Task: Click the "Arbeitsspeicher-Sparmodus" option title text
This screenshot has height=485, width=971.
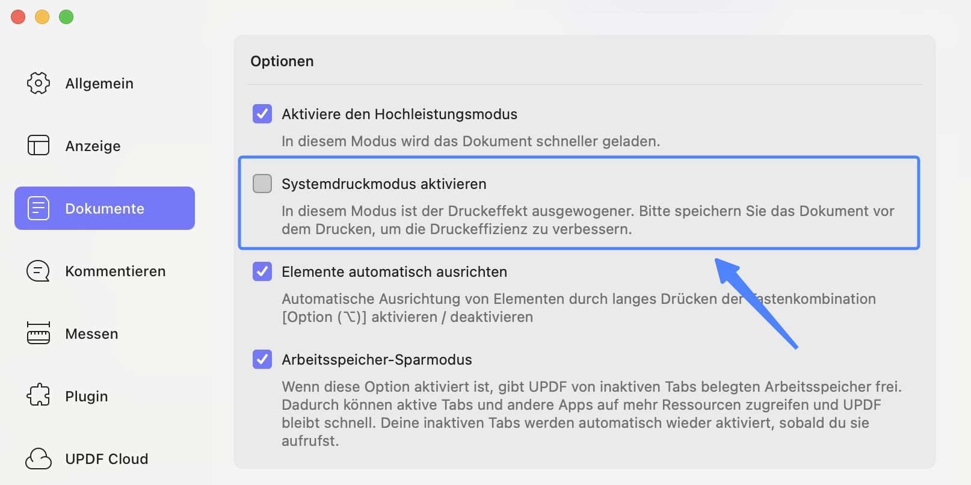Action: pos(377,360)
